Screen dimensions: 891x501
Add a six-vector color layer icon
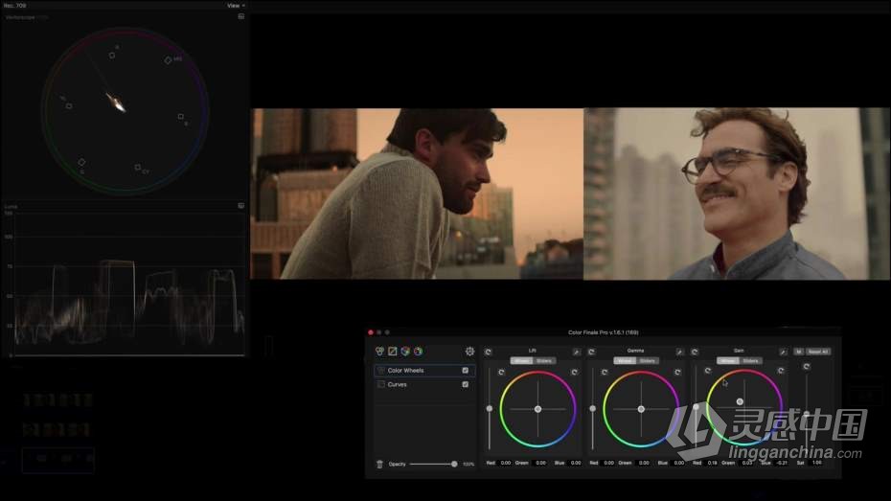[405, 352]
